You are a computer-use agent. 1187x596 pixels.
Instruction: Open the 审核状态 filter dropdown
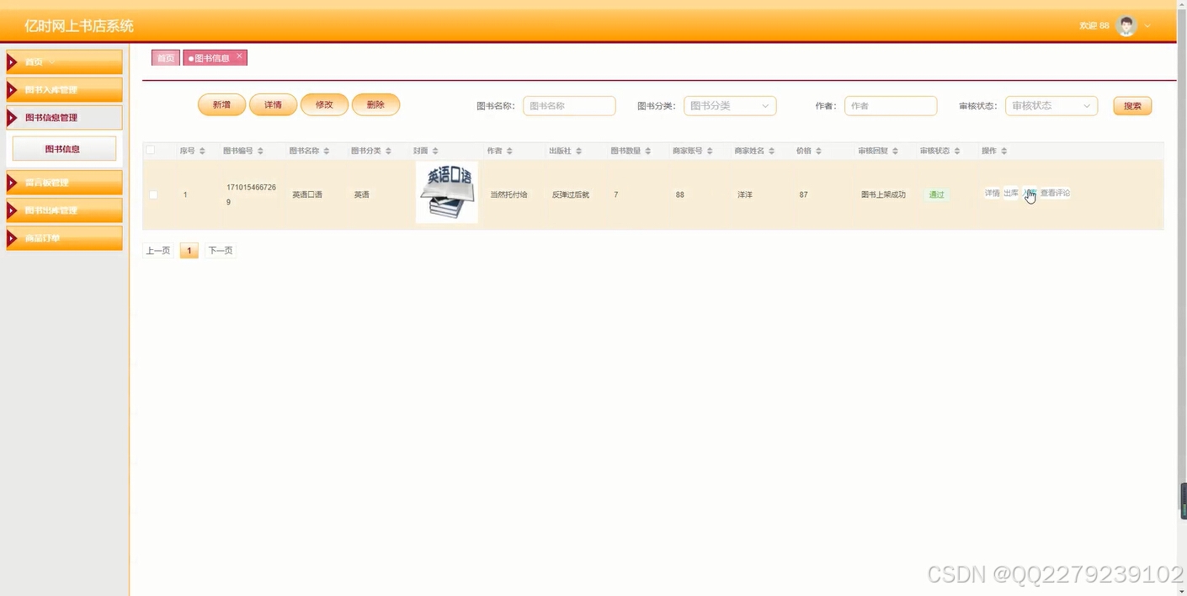click(1051, 105)
